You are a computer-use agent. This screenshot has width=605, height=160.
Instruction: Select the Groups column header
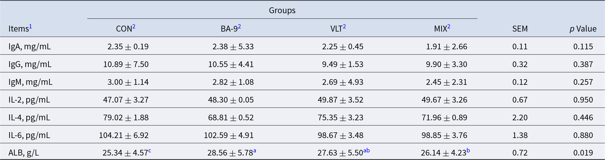coord(282,10)
